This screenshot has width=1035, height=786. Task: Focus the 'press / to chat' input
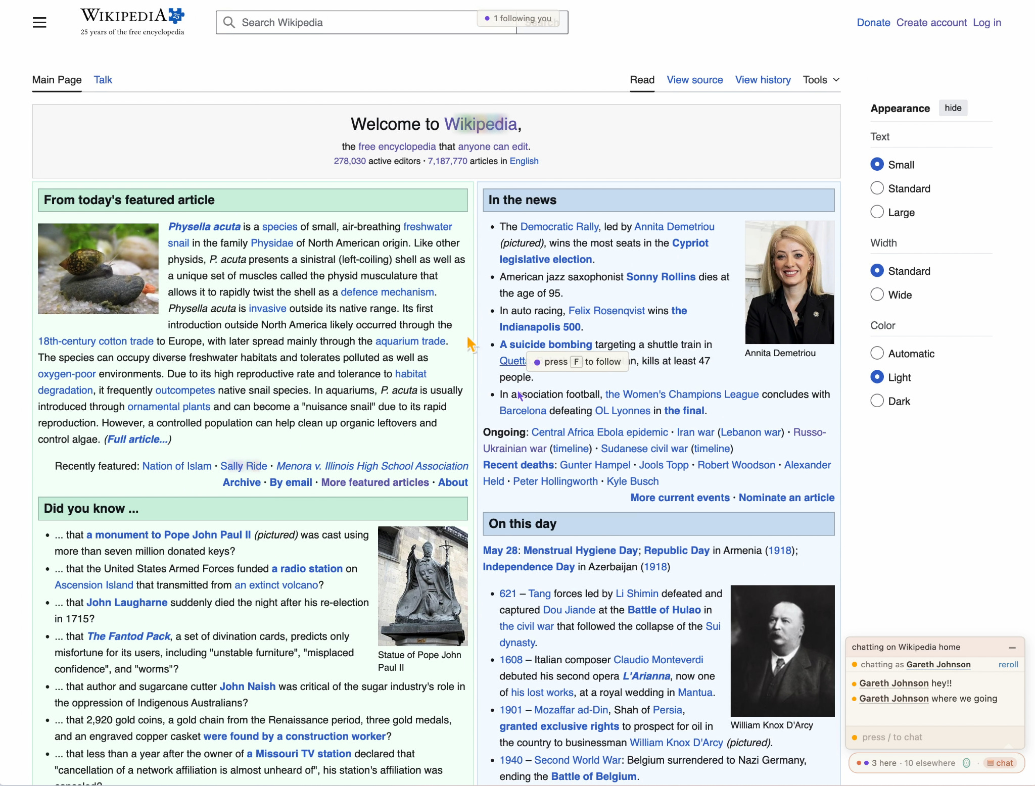click(934, 737)
